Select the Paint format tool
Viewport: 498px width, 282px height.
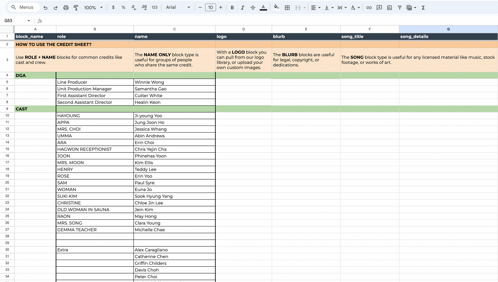point(76,8)
